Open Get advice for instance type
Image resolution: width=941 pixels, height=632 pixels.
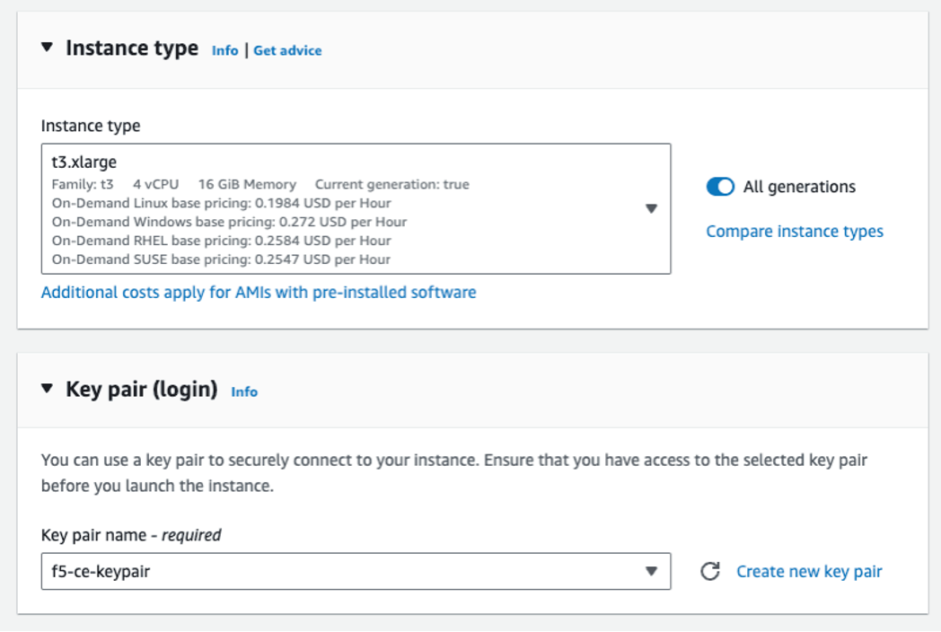click(x=286, y=50)
